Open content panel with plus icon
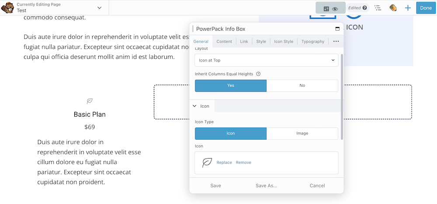 pos(408,8)
